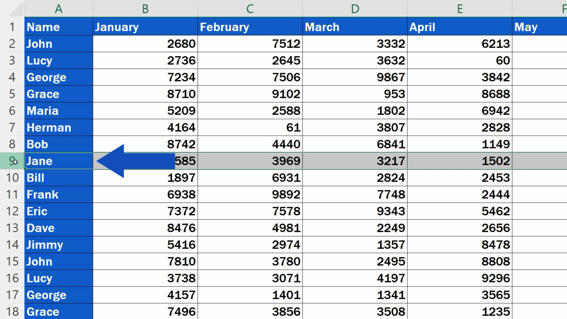Select Lucy's April value of 60
Viewport: 567px width, 319px height.
[x=460, y=61]
